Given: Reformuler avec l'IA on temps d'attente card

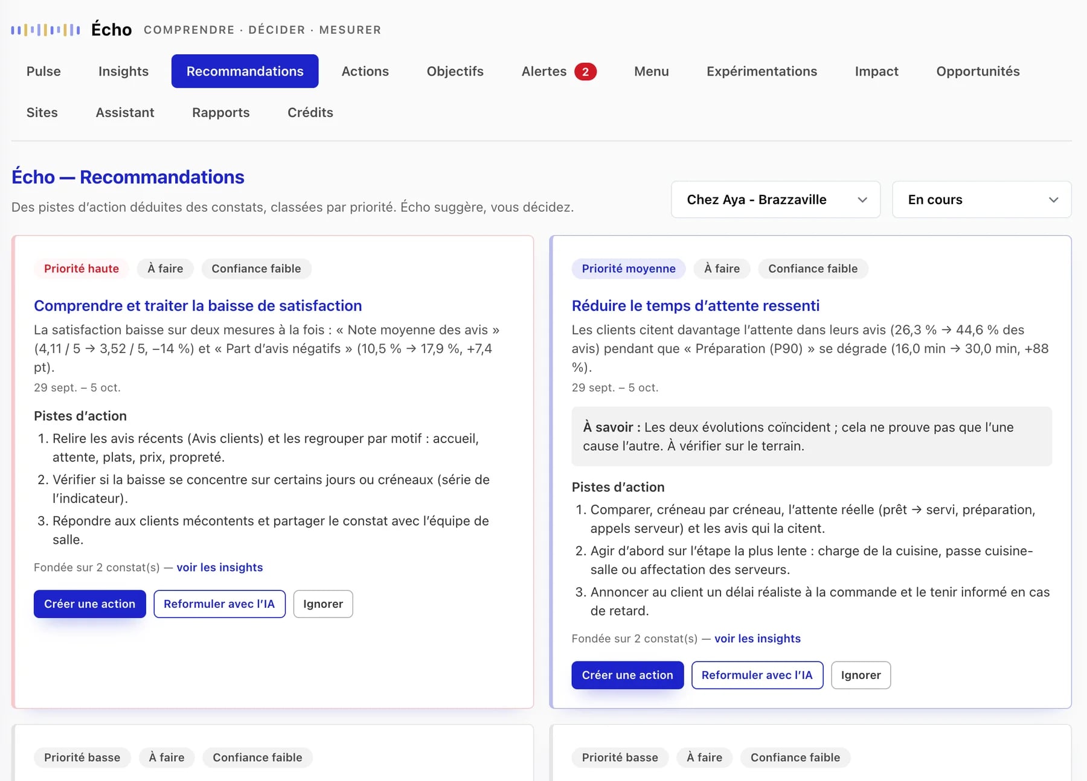Looking at the screenshot, I should click(757, 675).
